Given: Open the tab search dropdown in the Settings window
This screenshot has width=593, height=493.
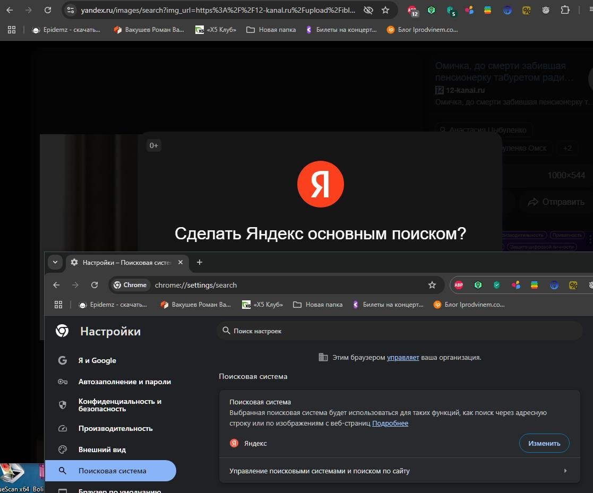Looking at the screenshot, I should click(x=55, y=262).
